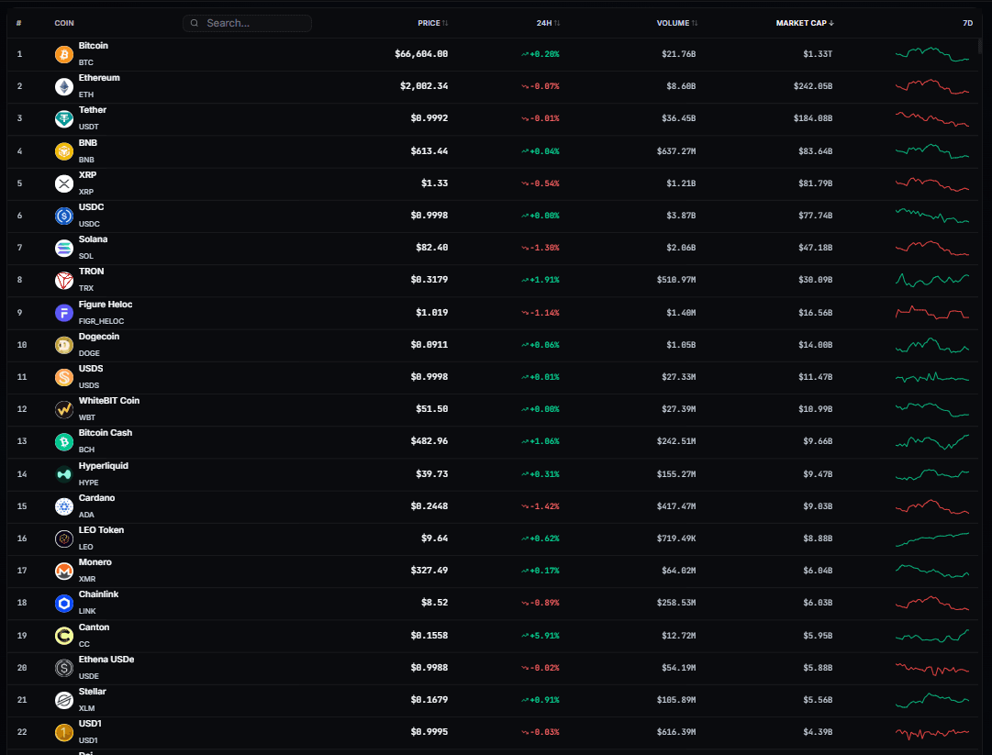The width and height of the screenshot is (992, 755).
Task: Click the Cardano logo icon
Action: (64, 506)
